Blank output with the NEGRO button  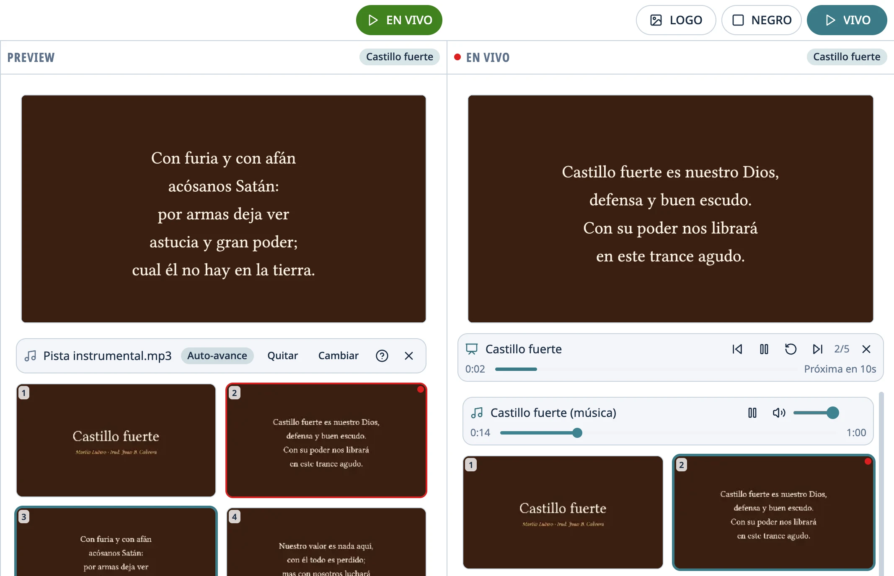[x=762, y=20]
